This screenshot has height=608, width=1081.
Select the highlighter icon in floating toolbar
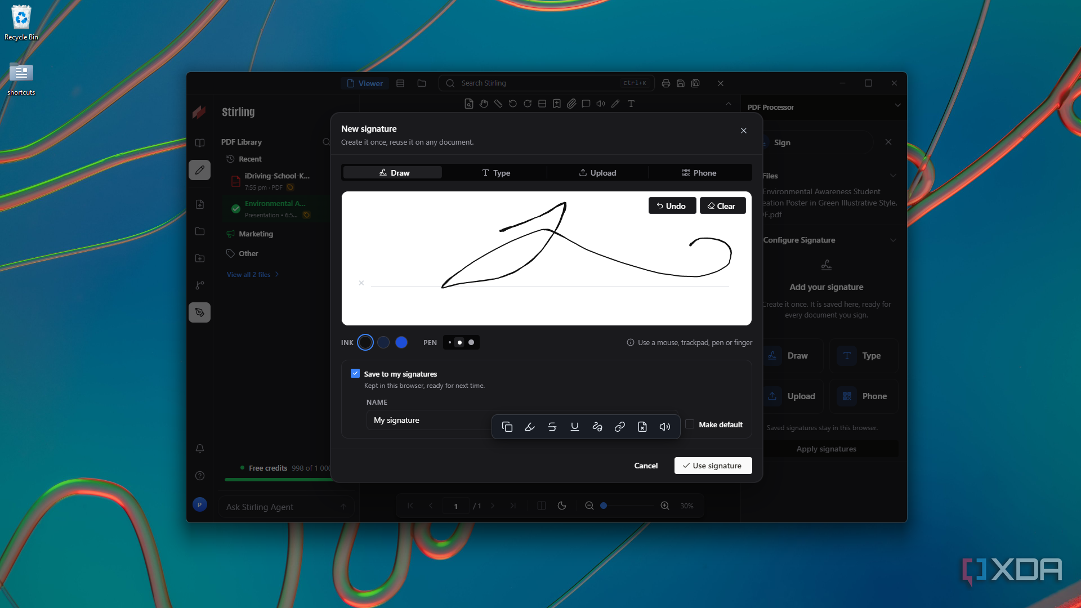[x=530, y=427]
